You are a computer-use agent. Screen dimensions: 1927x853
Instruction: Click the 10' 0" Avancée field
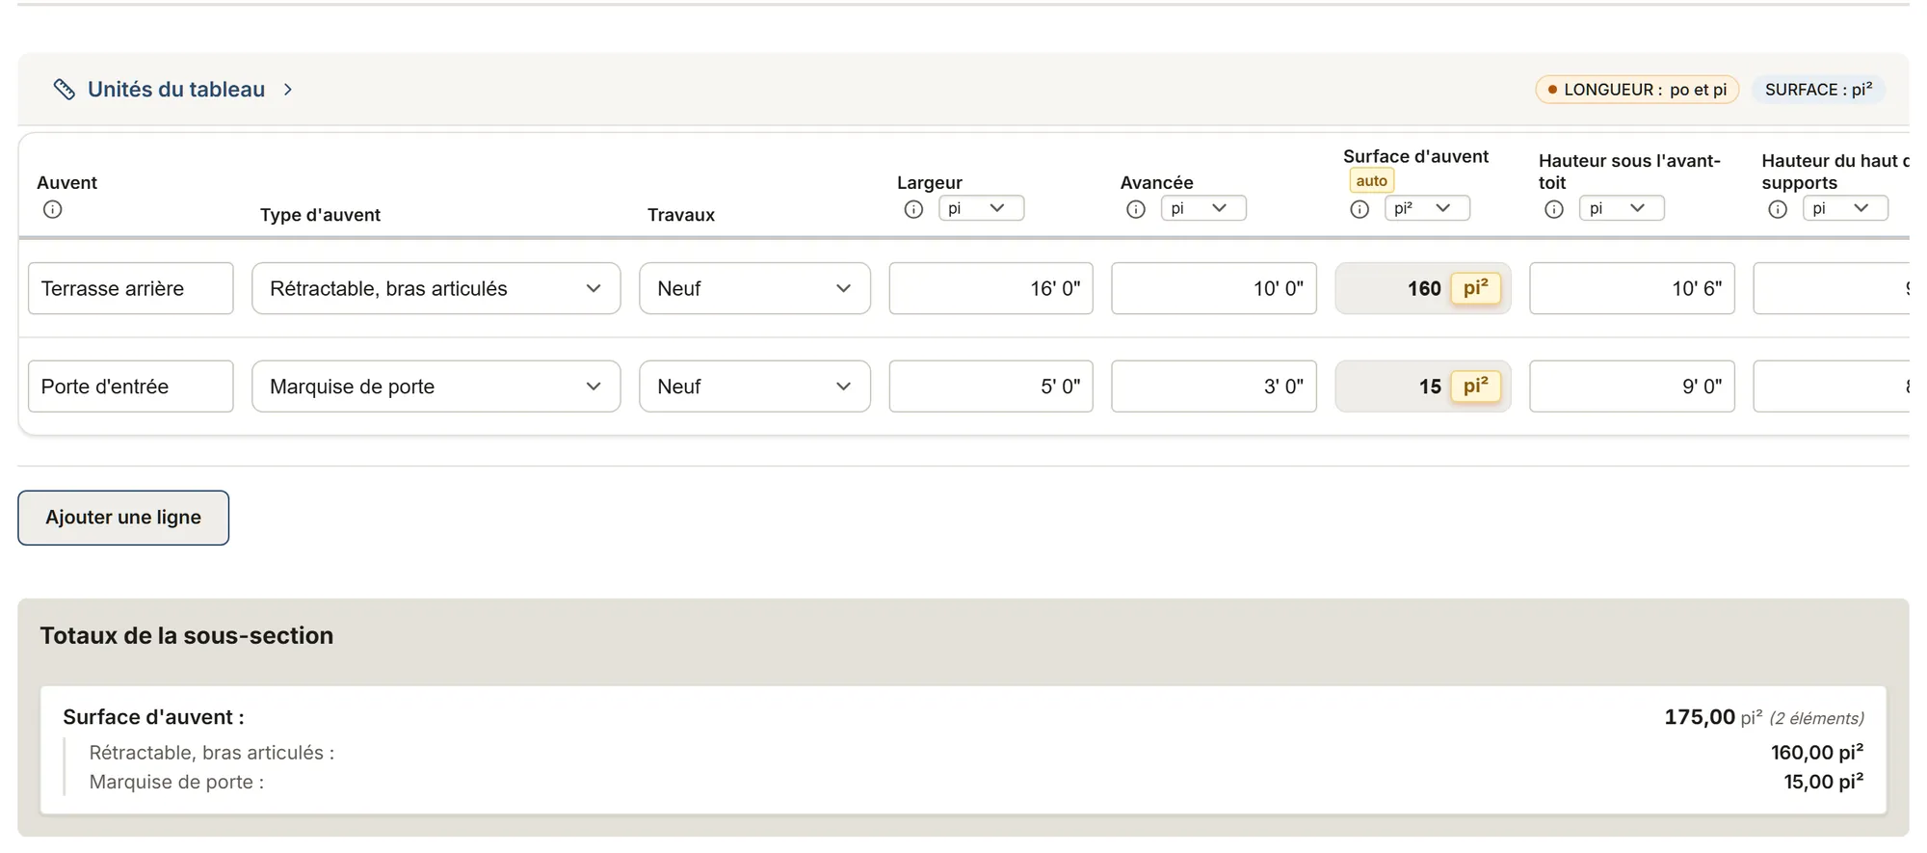(1214, 288)
